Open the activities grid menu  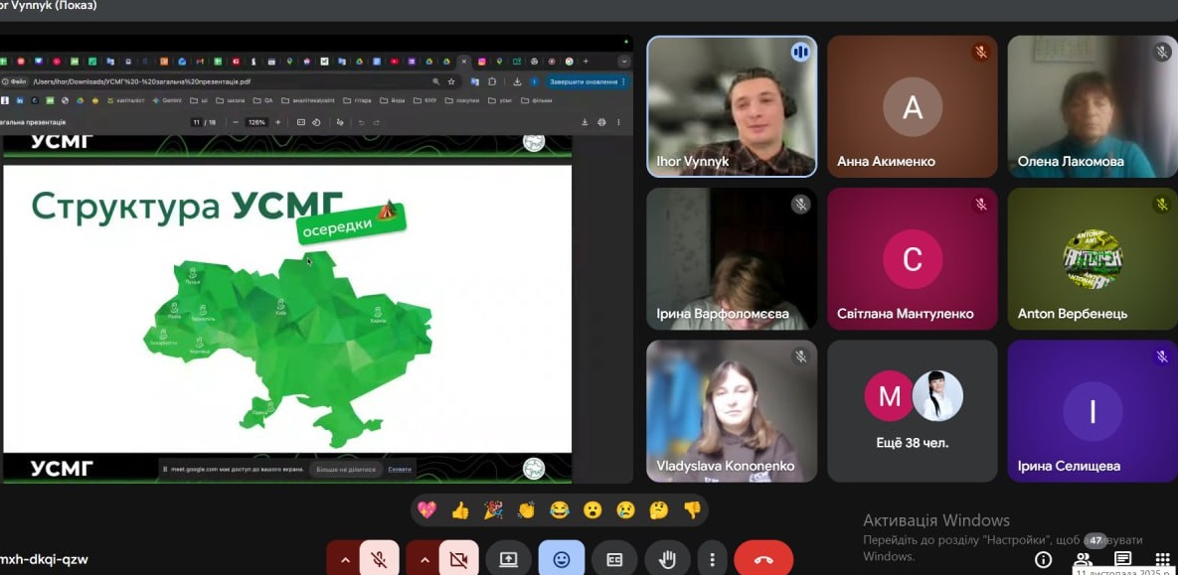tap(1162, 559)
